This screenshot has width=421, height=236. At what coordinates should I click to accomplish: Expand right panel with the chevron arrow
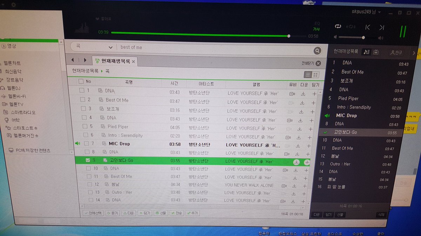tap(414, 53)
